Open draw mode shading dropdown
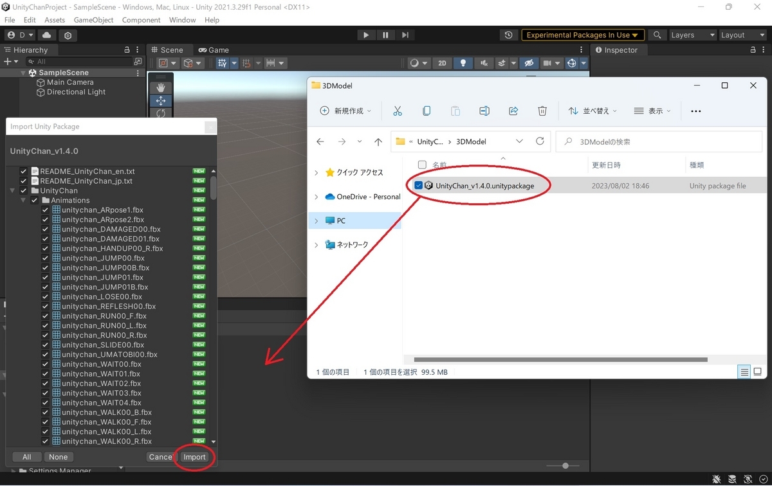The width and height of the screenshot is (772, 486). pos(419,63)
